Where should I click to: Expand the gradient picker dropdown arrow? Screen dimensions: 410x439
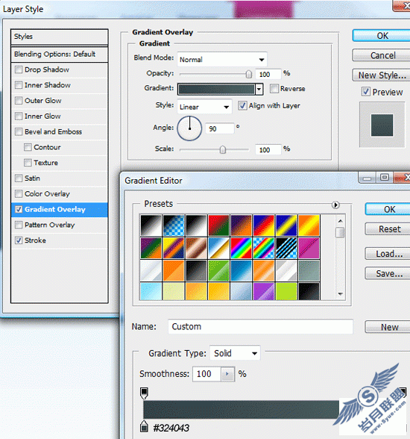click(x=259, y=90)
